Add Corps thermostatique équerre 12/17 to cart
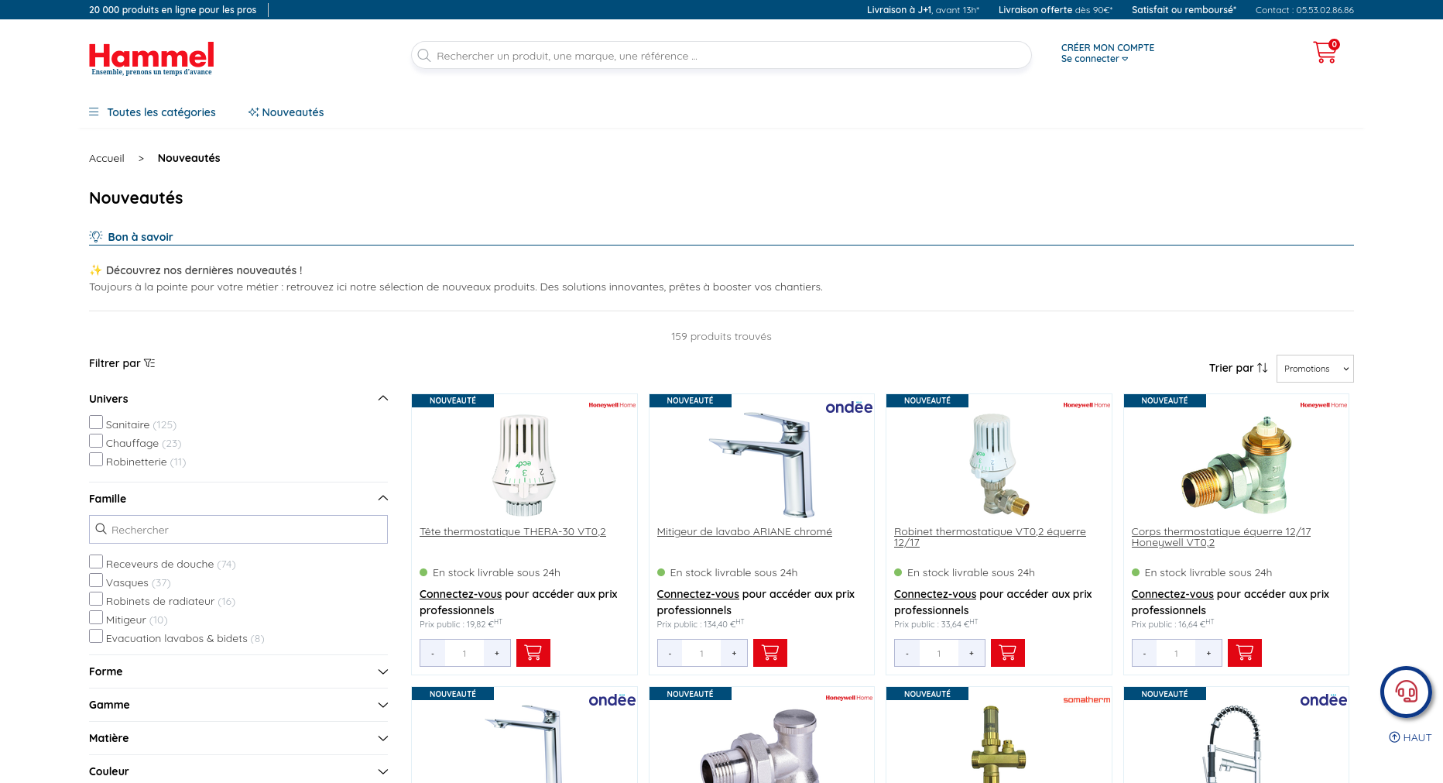 coord(1245,653)
